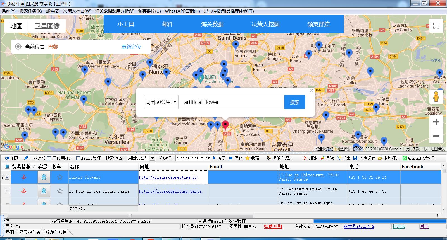Select the 小工具 blue bar tab

(126, 24)
